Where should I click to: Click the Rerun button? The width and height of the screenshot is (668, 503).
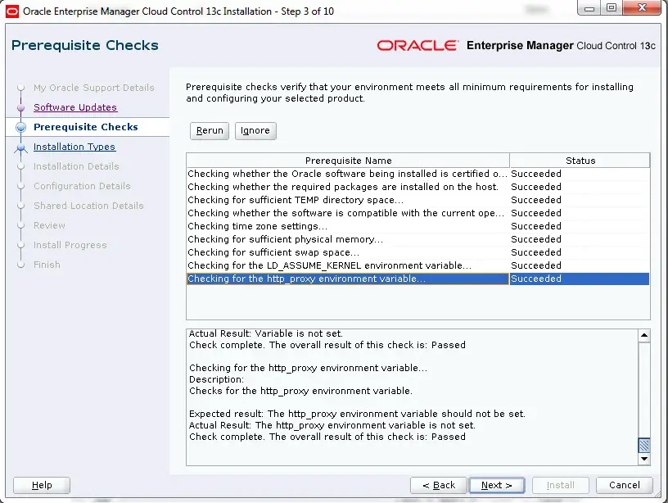tap(210, 131)
